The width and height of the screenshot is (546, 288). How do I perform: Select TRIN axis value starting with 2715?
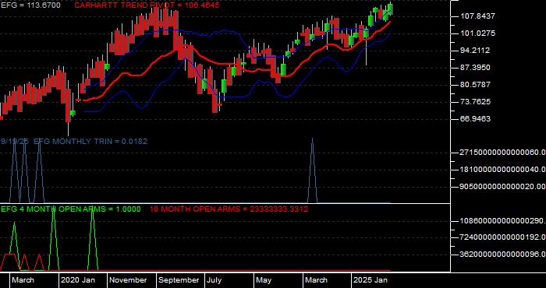coord(502,153)
